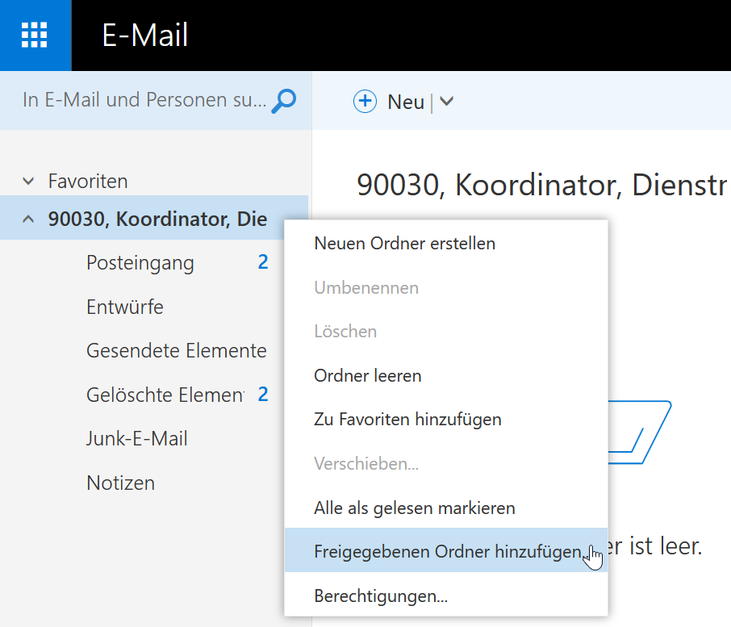Viewport: 731px width, 627px height.
Task: Select Alle als gelesen markieren
Action: [446, 508]
